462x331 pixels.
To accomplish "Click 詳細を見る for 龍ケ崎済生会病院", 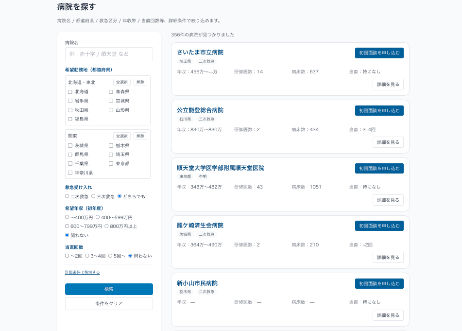I will [388, 257].
